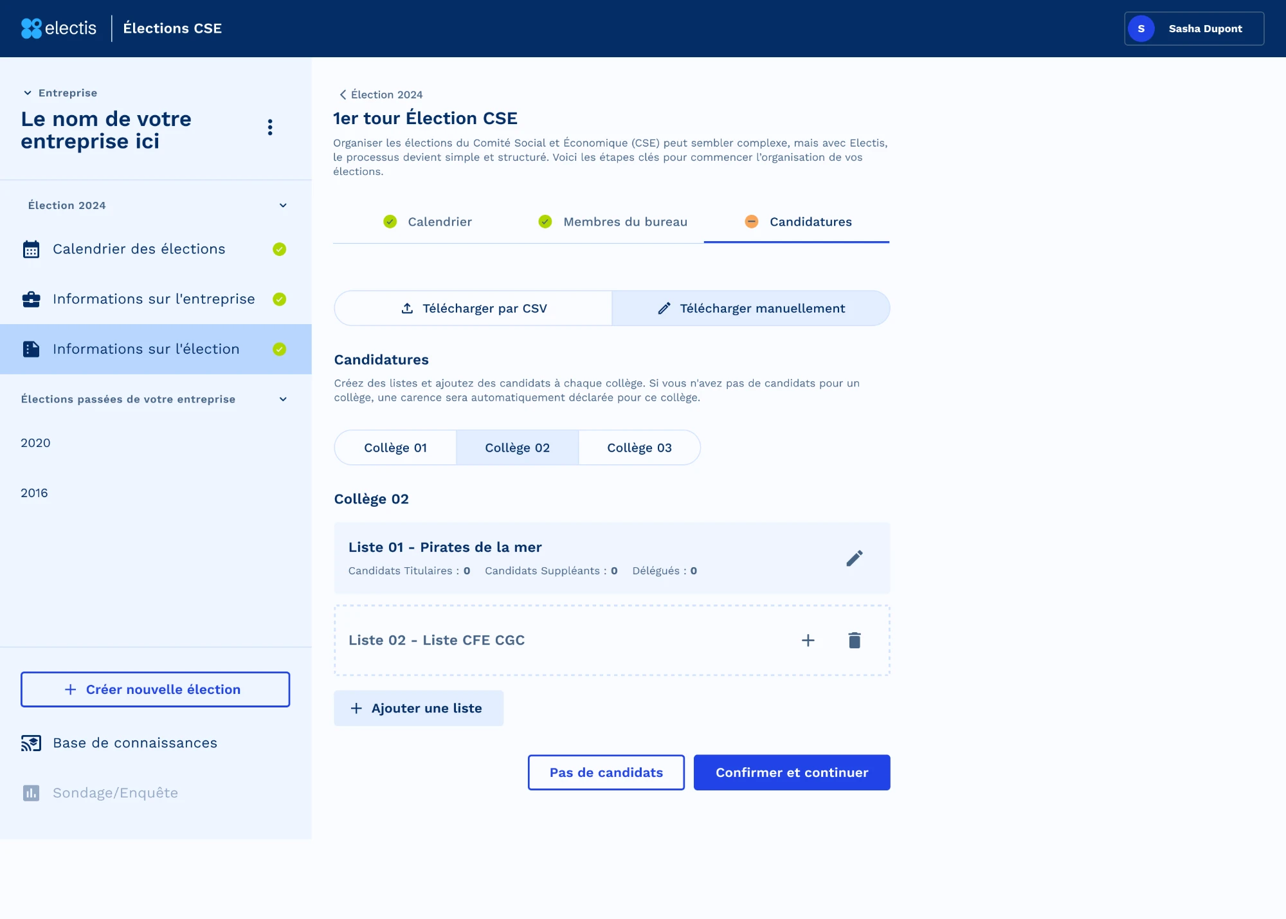Select Collège 03 segment
Viewport: 1286px width, 919px height.
[x=640, y=448]
